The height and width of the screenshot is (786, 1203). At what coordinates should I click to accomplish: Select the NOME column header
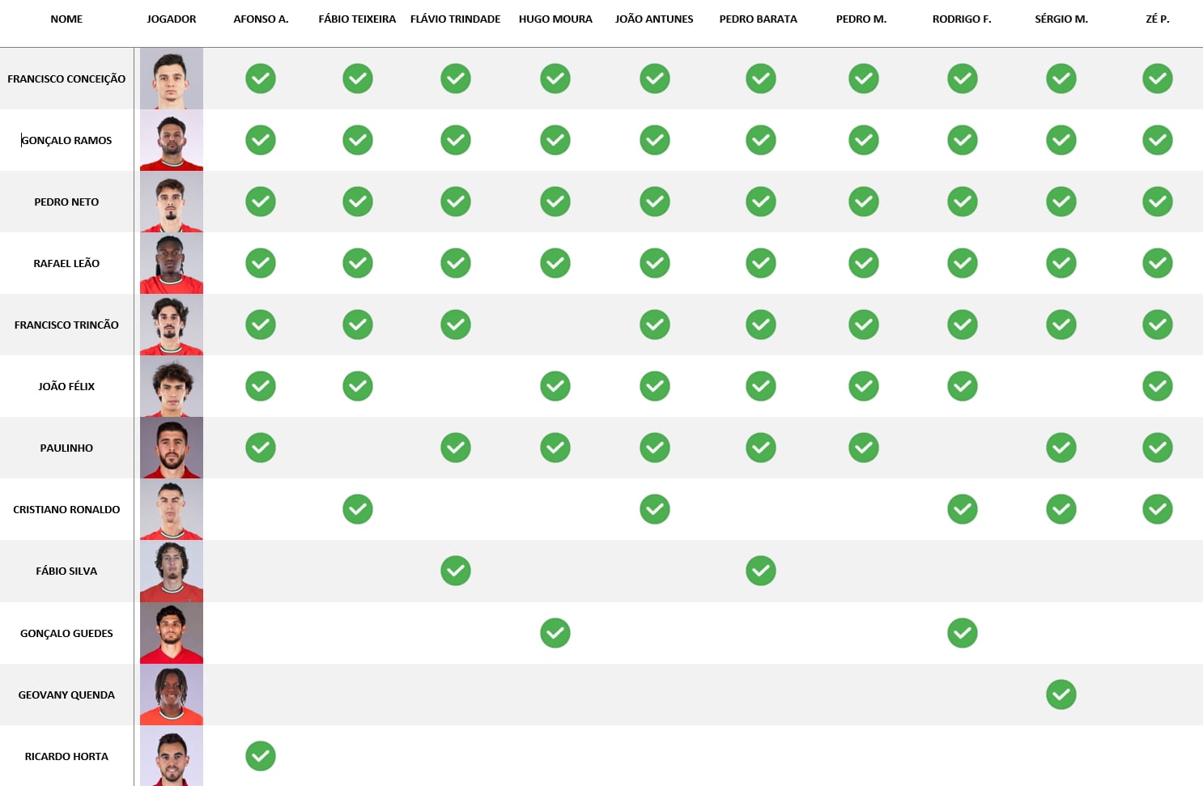click(x=66, y=19)
